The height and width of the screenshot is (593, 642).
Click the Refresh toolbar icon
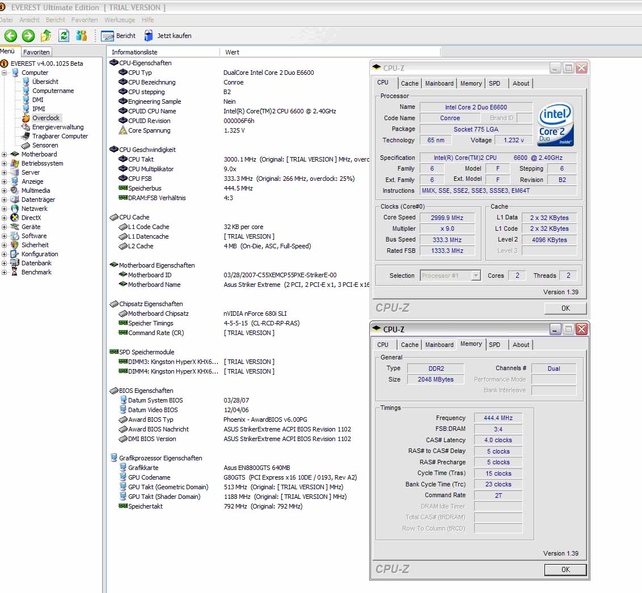coord(64,36)
